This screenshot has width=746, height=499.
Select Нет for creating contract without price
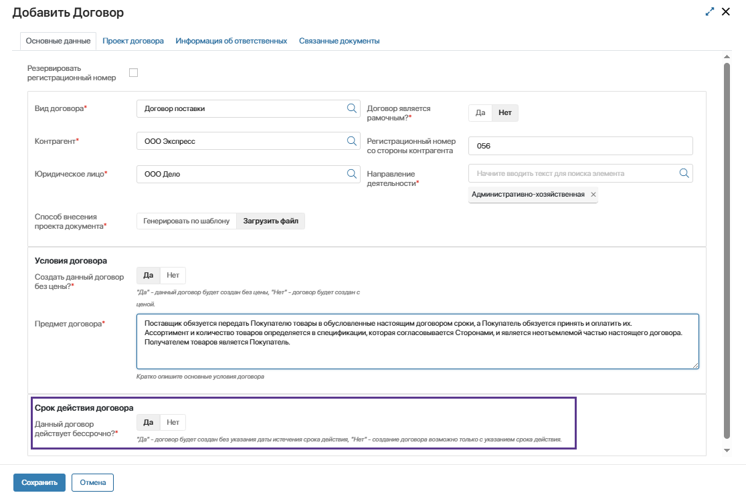[173, 275]
